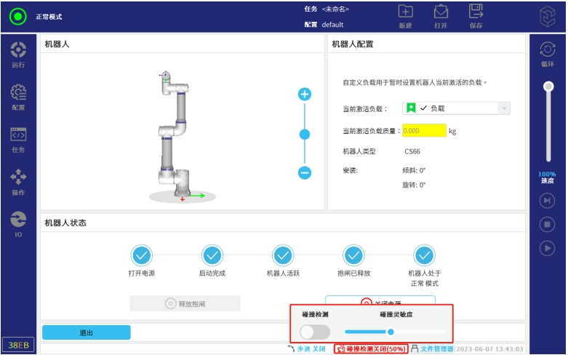Open the 运行 (Run) page in sidebar
Image resolution: width=568 pixels, height=355 pixels.
pos(18,54)
